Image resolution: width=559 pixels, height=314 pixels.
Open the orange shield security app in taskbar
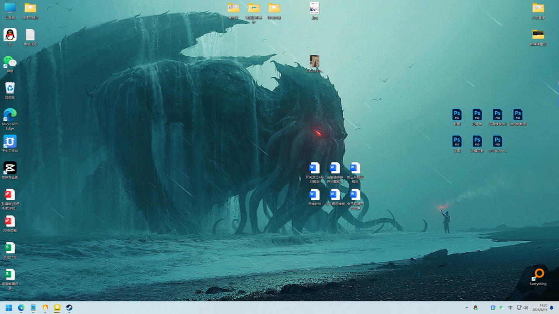pos(45,307)
